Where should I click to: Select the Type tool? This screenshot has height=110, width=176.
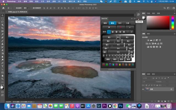tap(2, 66)
